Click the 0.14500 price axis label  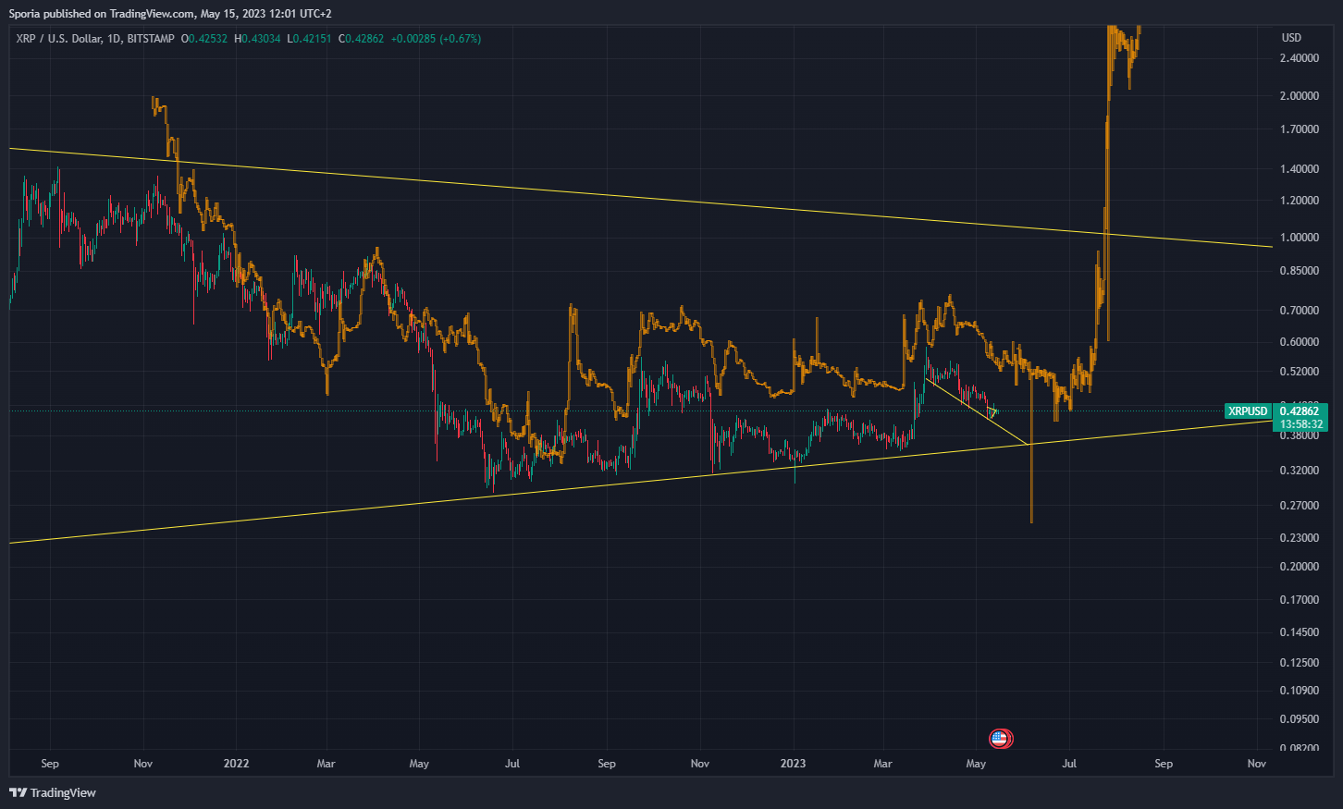1300,632
